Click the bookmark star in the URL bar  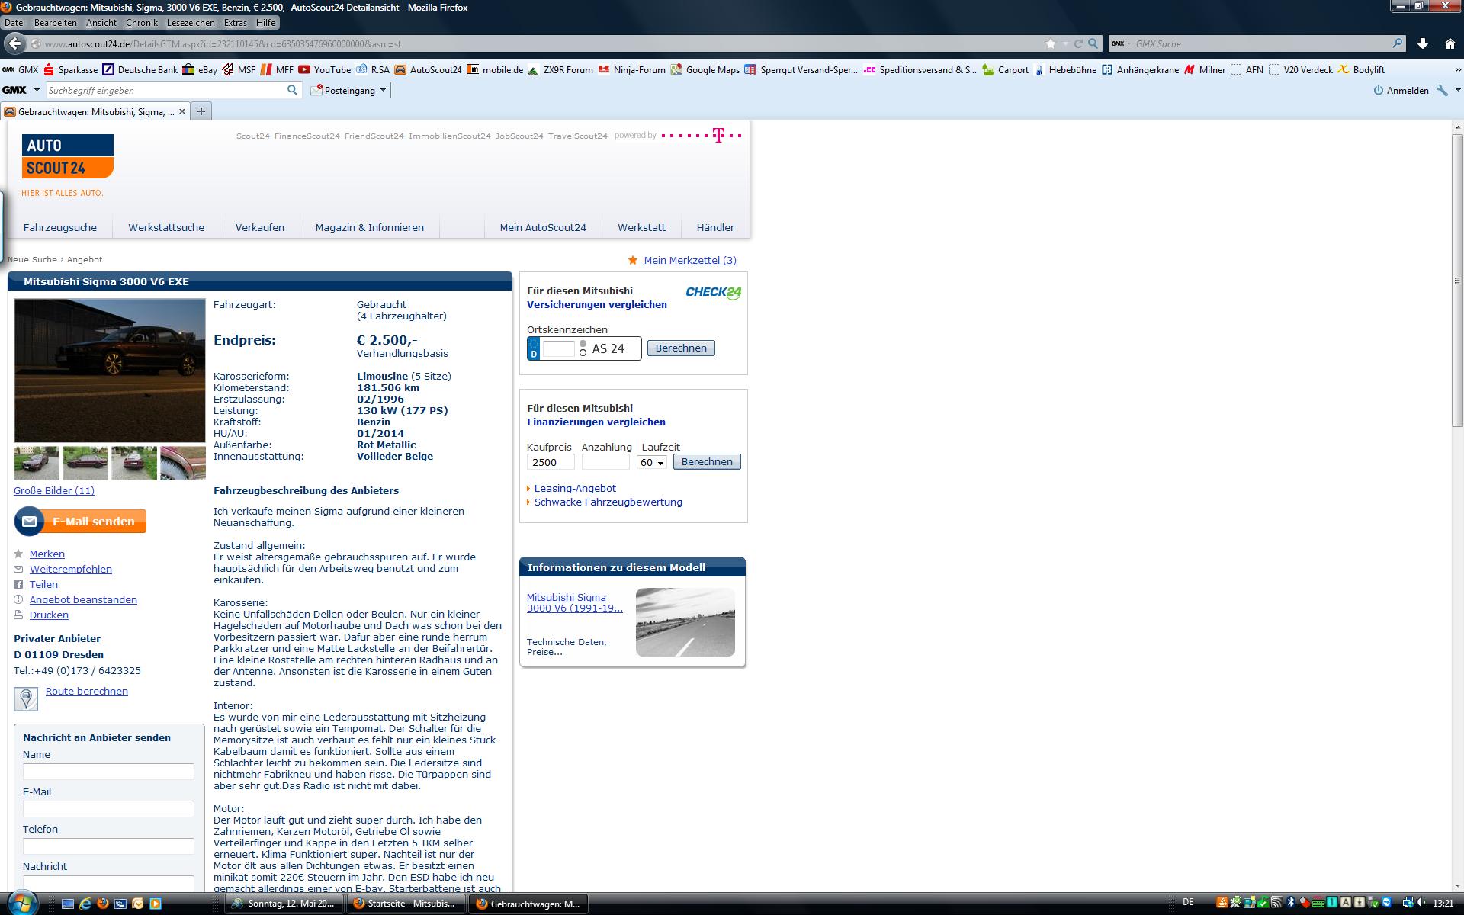click(1051, 43)
